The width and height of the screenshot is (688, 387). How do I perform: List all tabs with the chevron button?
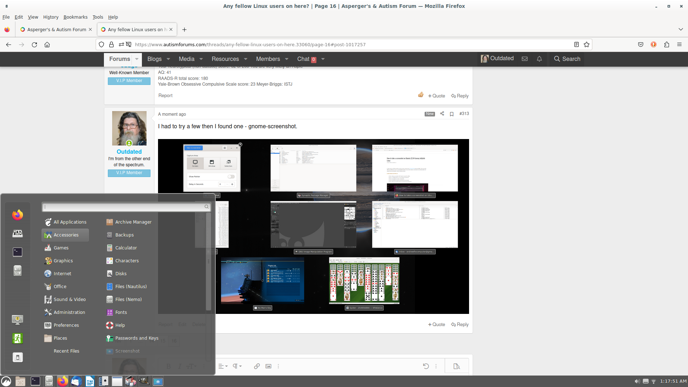pyautogui.click(x=680, y=29)
